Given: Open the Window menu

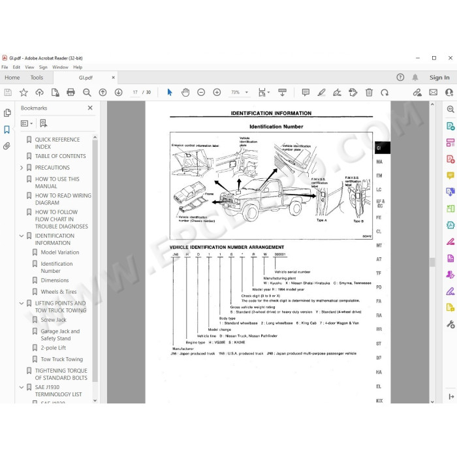Looking at the screenshot, I should [60, 67].
